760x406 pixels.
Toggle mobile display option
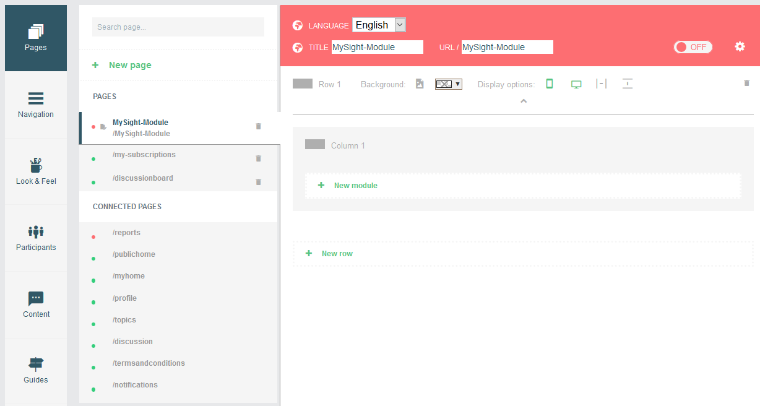[549, 84]
